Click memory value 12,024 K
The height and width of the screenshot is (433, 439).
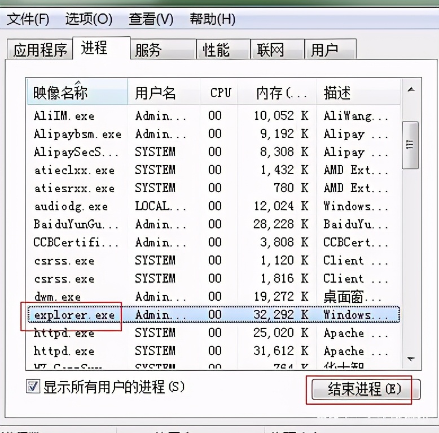281,206
